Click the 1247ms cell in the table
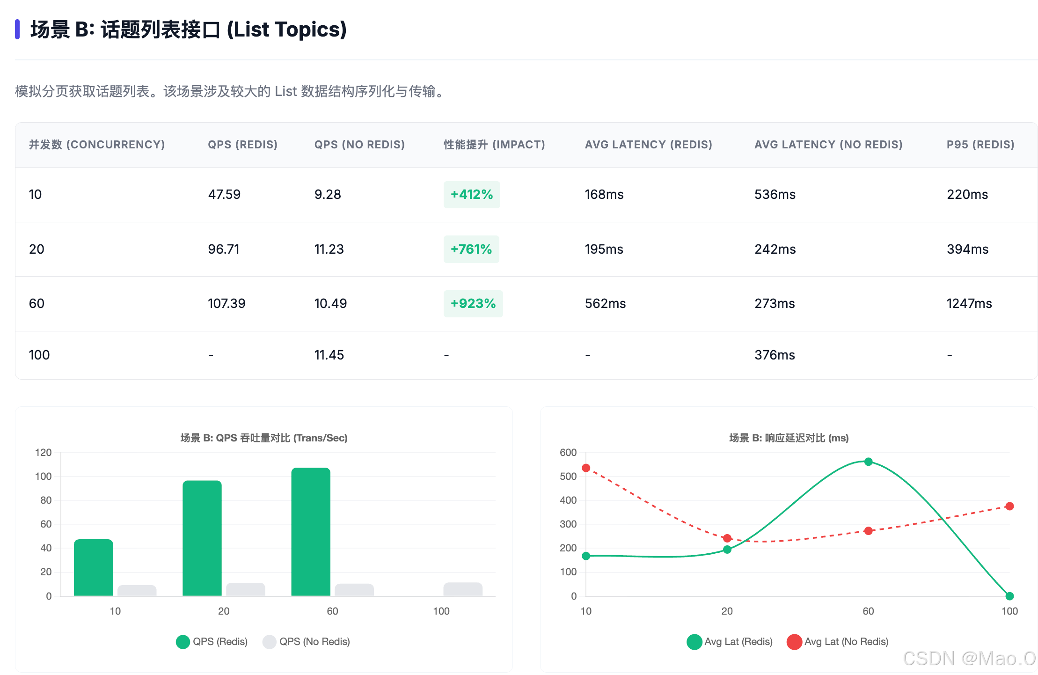Image resolution: width=1038 pixels, height=675 pixels. point(969,303)
